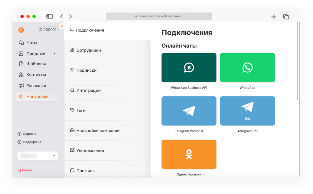Screen dimensions: 313x194
Task: Open the Чаты chat bubble icon
Action: click(21, 43)
